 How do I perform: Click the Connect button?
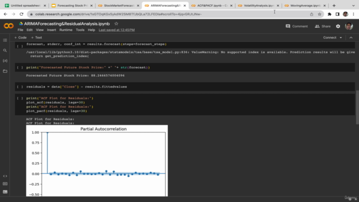point(330,38)
